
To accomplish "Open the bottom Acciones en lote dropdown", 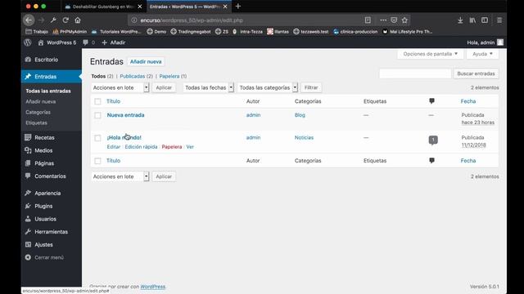I will tap(120, 176).
